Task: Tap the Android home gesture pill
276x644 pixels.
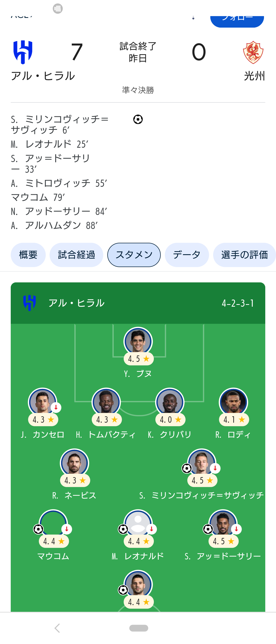Action: point(139,628)
